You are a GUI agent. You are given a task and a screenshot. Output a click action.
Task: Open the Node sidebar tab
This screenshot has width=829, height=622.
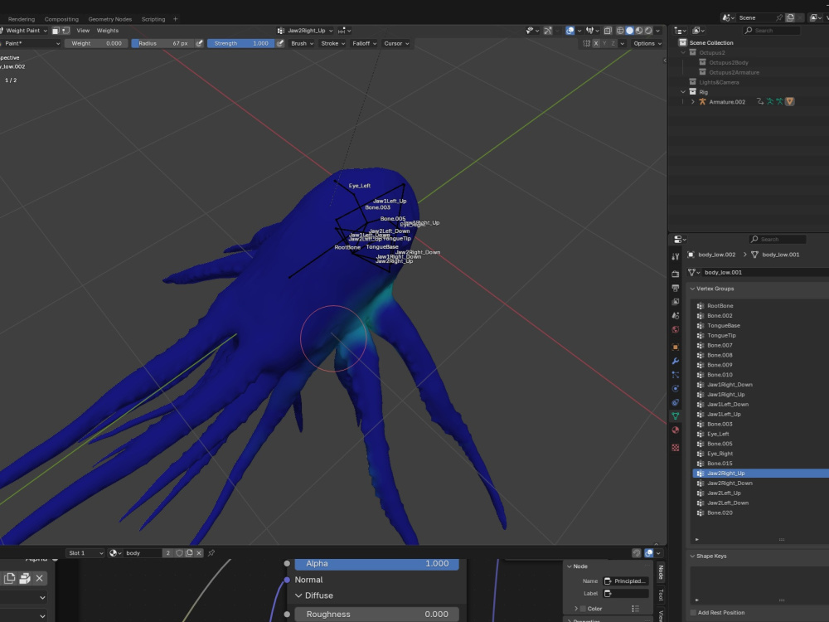[x=661, y=571]
